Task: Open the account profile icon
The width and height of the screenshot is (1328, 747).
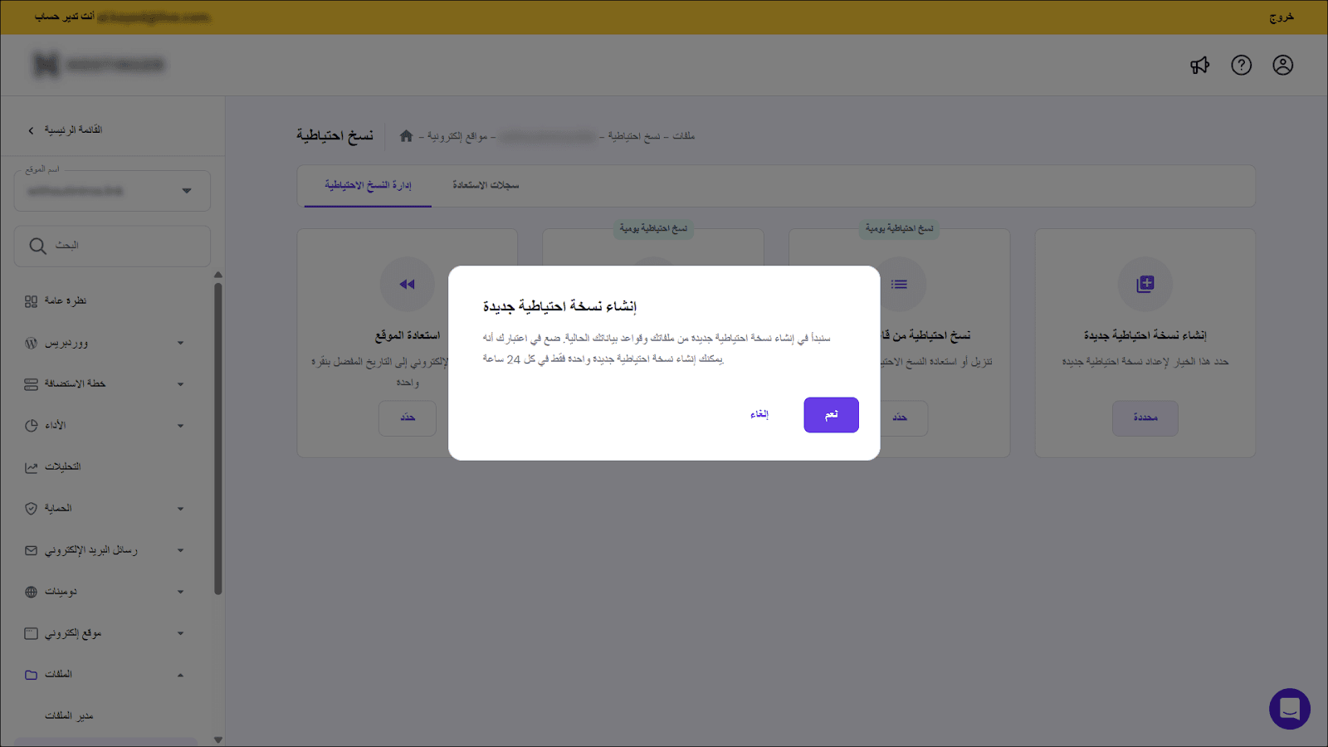Action: coord(1283,65)
